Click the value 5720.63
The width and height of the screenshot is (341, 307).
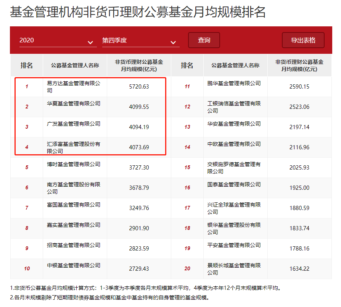pos(139,87)
